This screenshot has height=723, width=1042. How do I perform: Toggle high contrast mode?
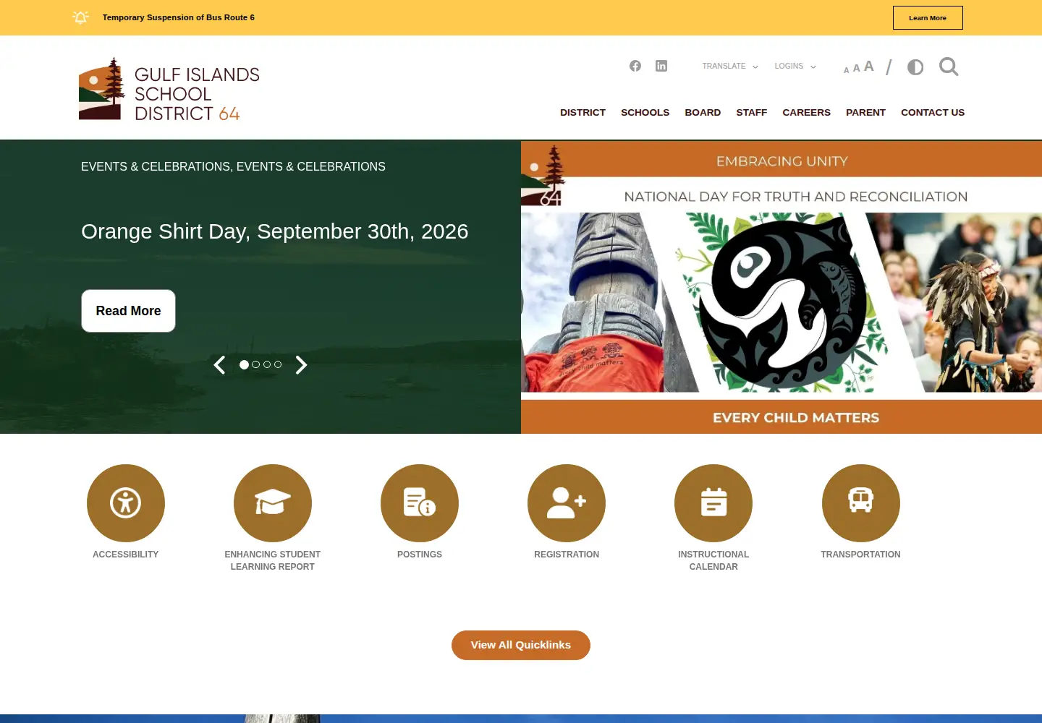coord(915,67)
